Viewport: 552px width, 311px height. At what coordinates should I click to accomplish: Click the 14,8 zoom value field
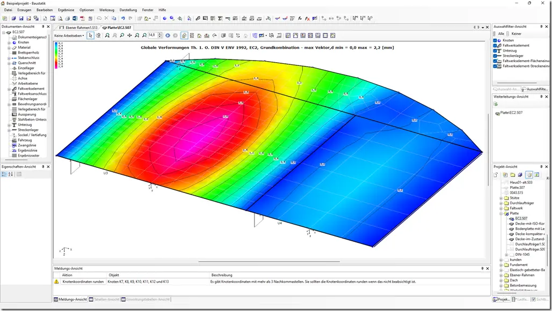153,35
